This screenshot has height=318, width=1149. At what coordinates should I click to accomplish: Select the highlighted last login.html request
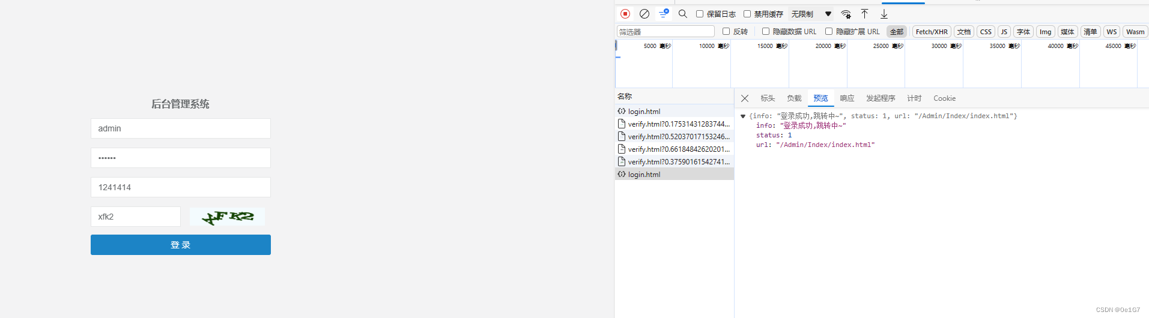coord(674,175)
